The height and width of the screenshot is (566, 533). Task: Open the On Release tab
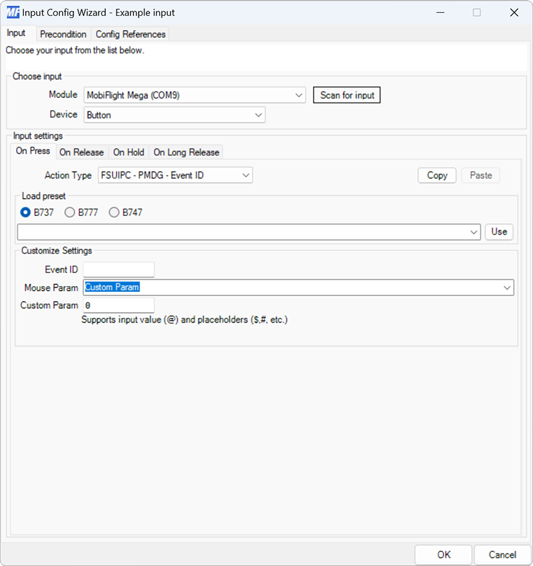(82, 152)
